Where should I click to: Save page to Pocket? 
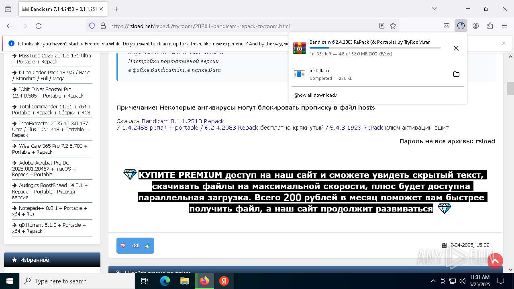point(447,26)
